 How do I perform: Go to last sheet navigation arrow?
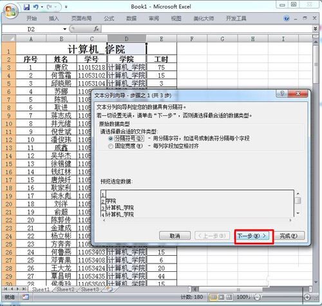pyautogui.click(x=24, y=289)
